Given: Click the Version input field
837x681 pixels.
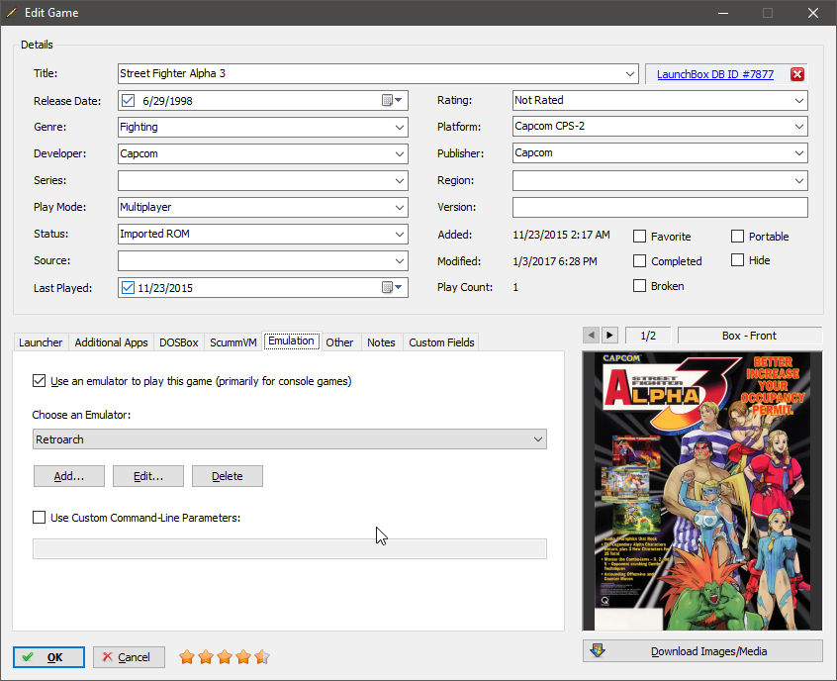Looking at the screenshot, I should pyautogui.click(x=660, y=207).
